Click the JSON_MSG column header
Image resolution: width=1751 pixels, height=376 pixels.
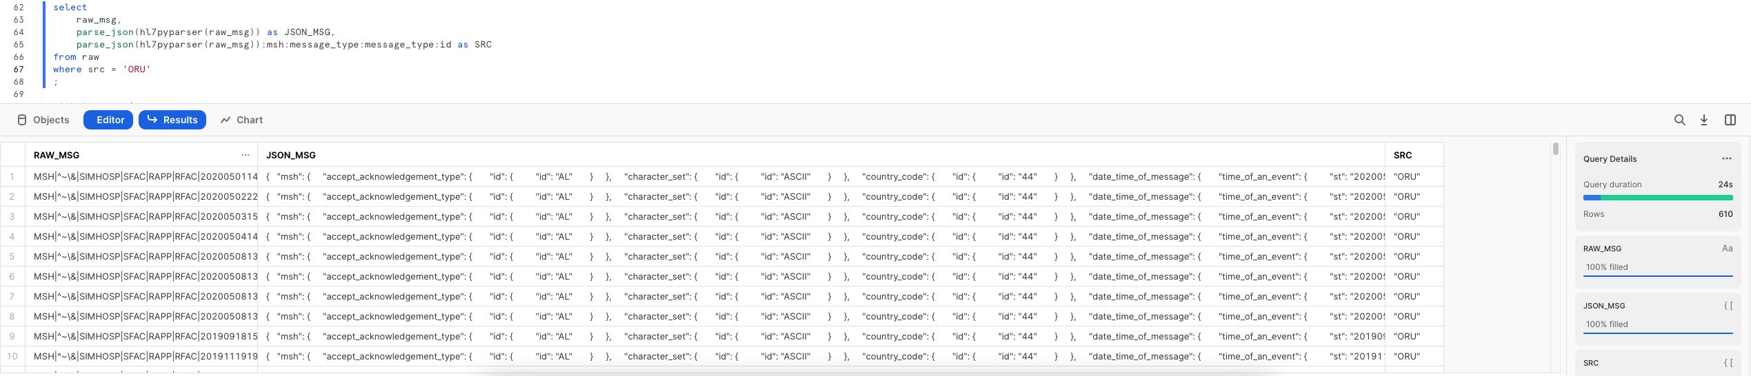click(x=291, y=155)
